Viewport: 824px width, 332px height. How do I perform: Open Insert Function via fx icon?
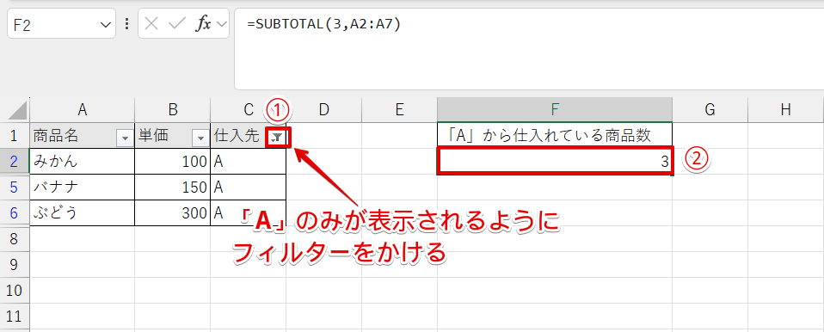point(203,23)
